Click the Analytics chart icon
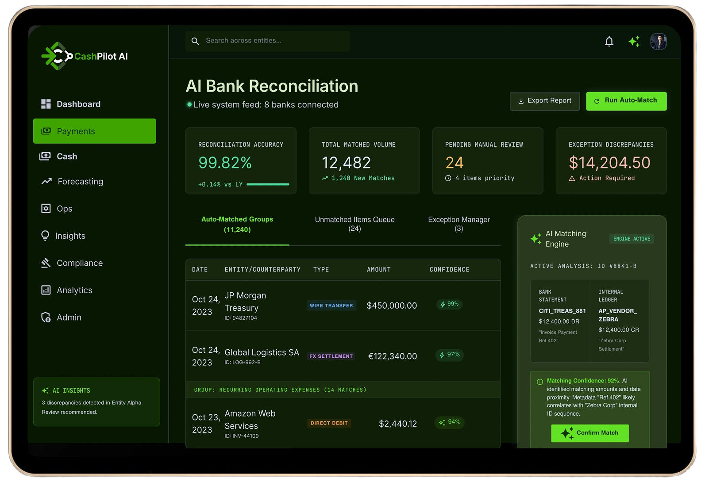Viewport: 709px width, 493px height. pos(46,290)
